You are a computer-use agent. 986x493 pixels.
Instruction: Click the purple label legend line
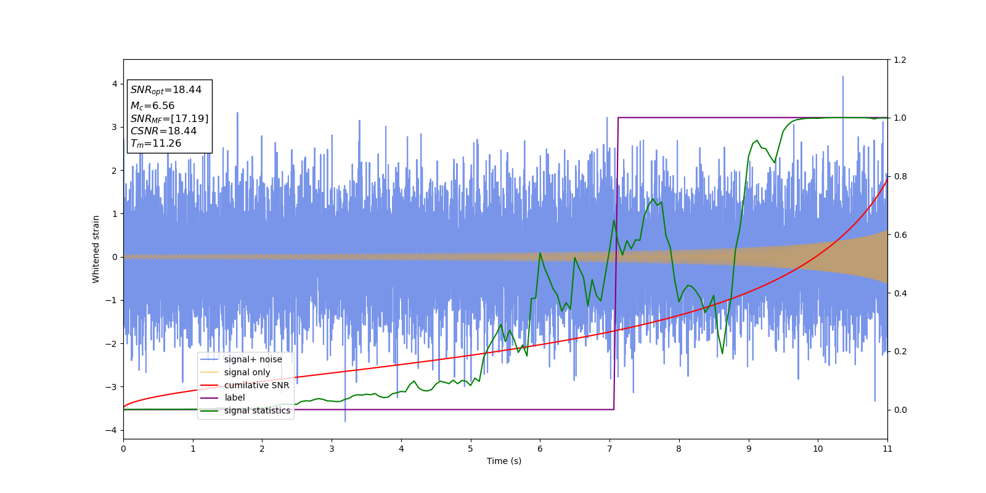(x=210, y=398)
